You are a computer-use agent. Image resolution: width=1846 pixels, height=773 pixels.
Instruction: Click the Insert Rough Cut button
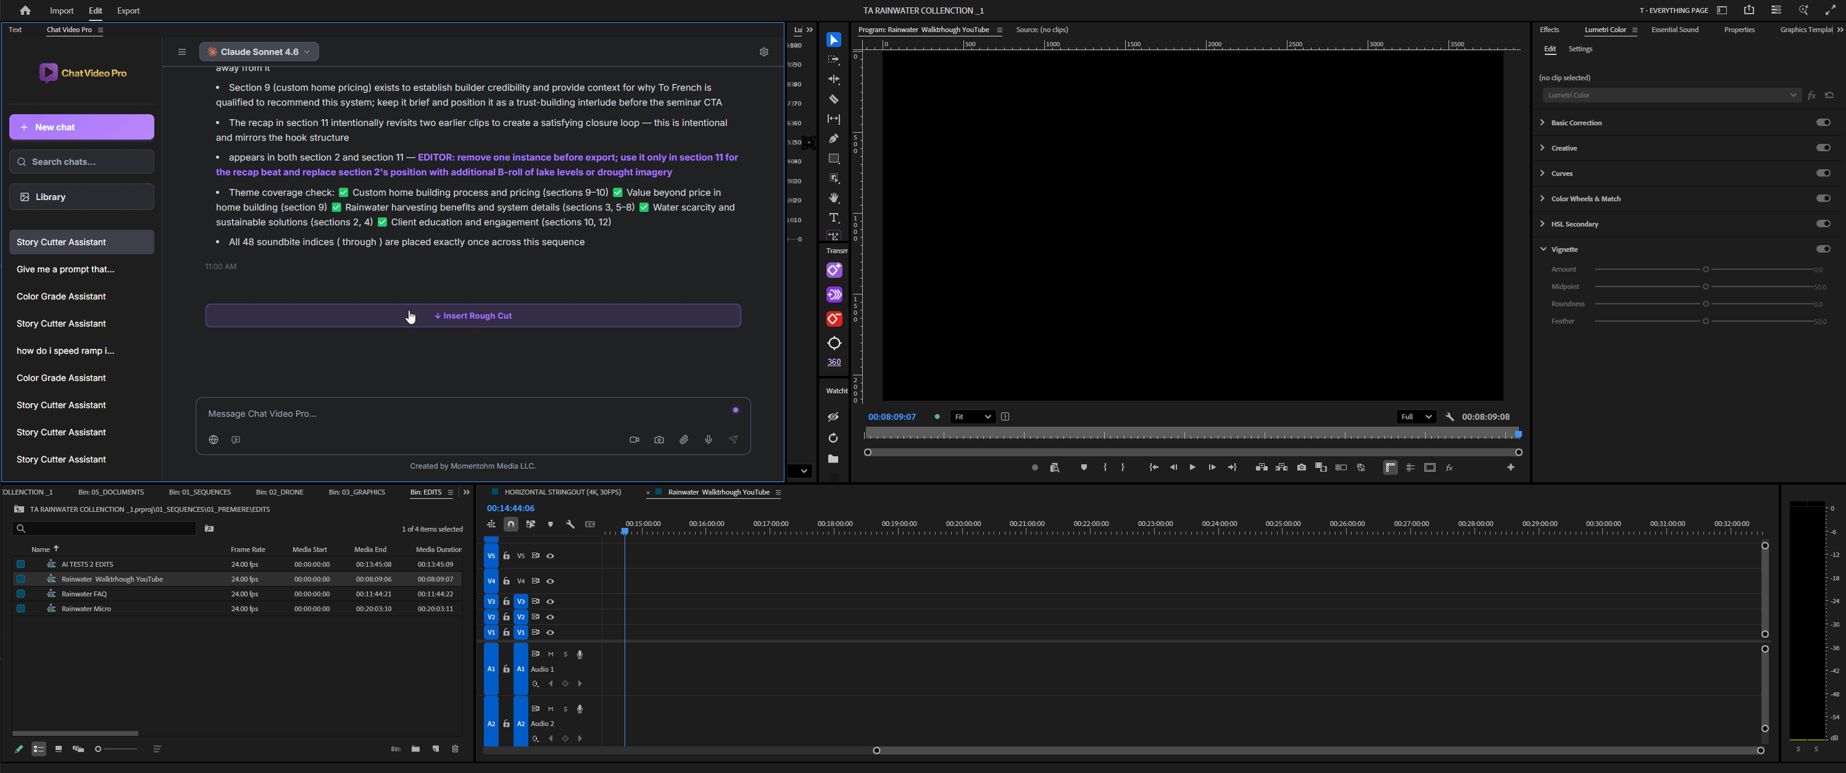[473, 315]
